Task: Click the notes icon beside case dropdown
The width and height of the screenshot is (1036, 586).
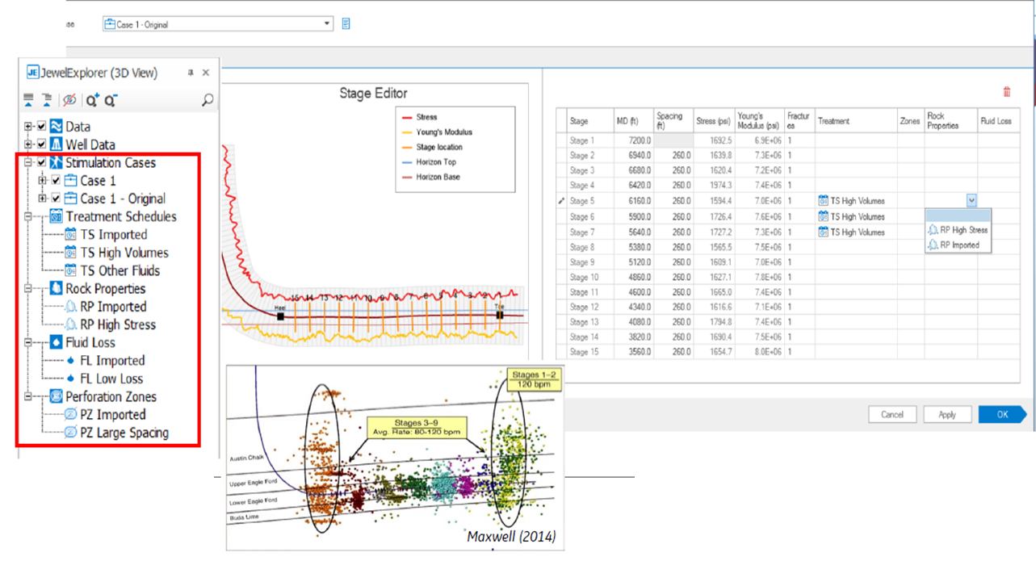Action: (x=346, y=24)
